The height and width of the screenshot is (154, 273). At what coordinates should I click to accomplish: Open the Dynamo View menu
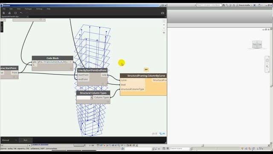coord(19,9)
